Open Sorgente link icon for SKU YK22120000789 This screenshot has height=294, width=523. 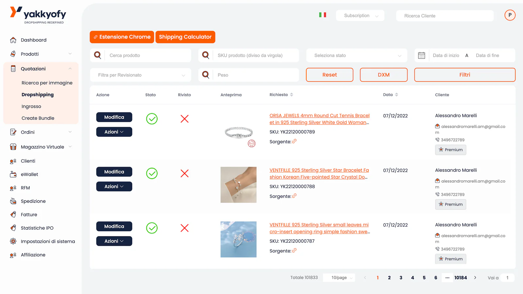(294, 141)
